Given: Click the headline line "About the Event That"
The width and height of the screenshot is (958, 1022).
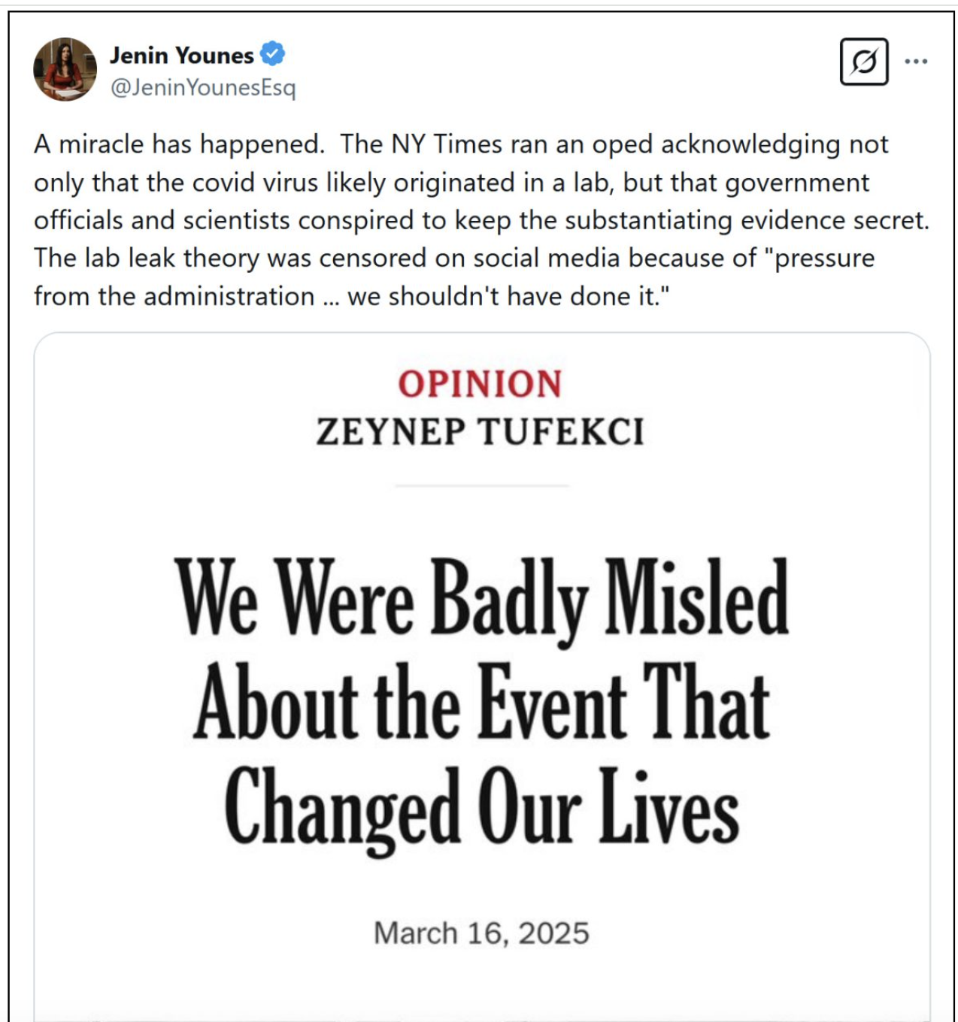Looking at the screenshot, I should [482, 703].
